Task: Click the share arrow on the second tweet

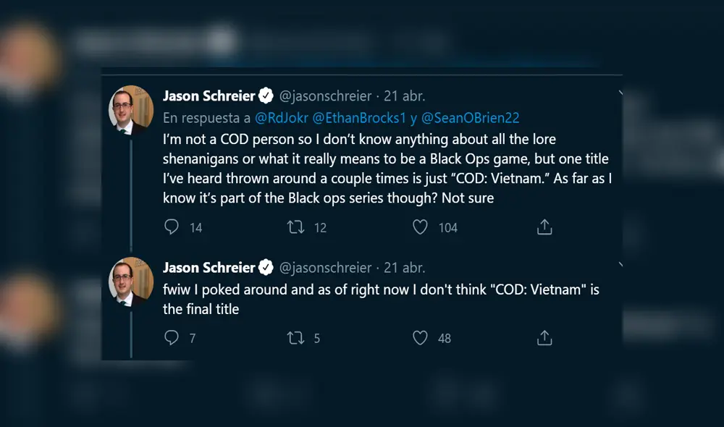Action: tap(544, 338)
